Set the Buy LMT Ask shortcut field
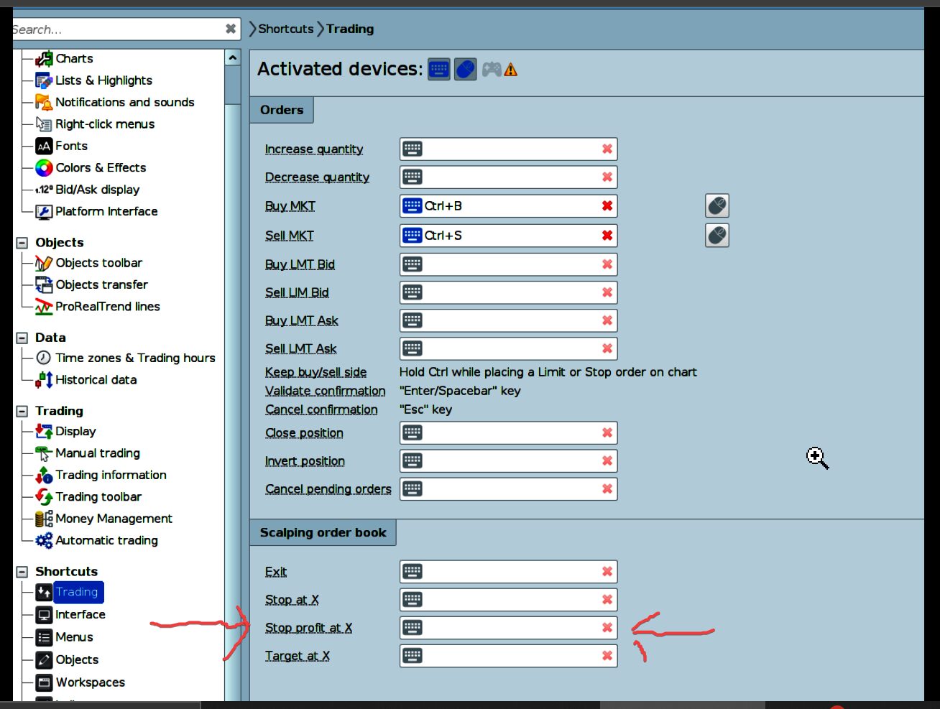The height and width of the screenshot is (709, 940). (x=509, y=320)
